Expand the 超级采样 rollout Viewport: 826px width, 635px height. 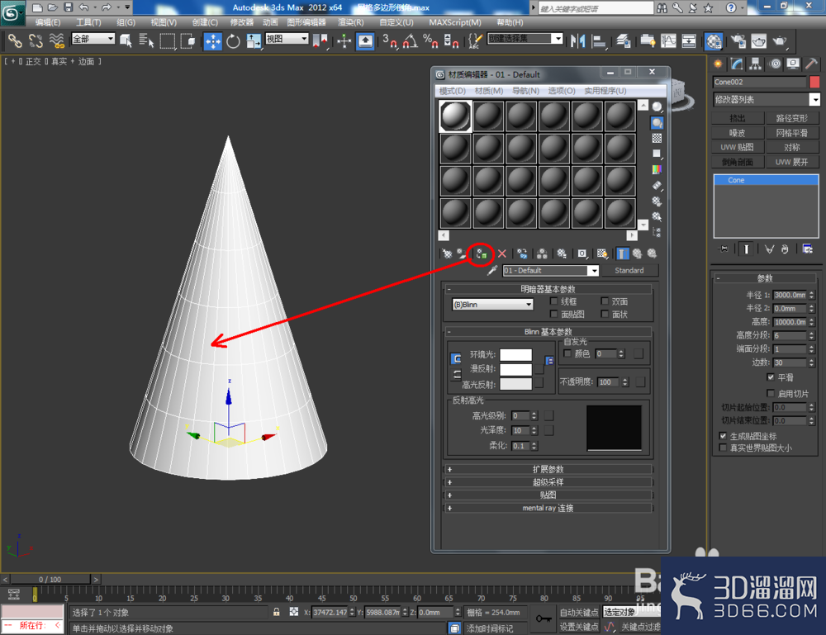(x=548, y=482)
